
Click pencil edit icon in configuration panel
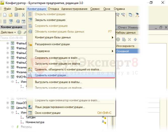[x=25, y=32]
